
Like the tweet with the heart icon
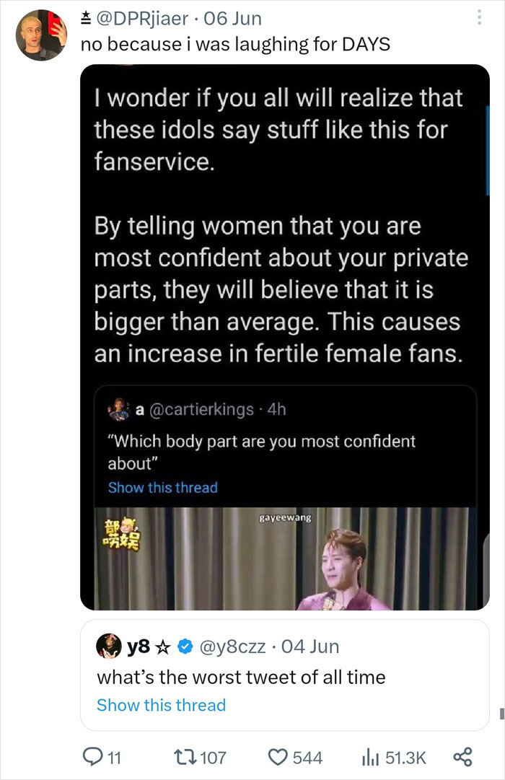[x=278, y=756]
